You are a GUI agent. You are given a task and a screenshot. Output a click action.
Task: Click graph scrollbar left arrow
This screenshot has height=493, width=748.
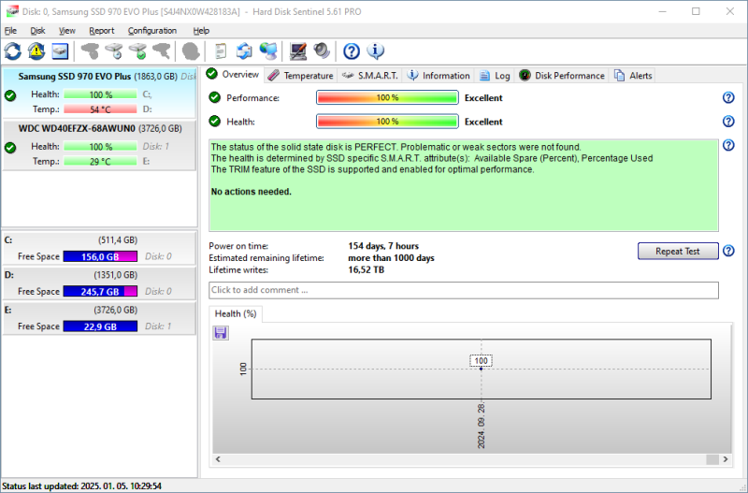(218, 459)
